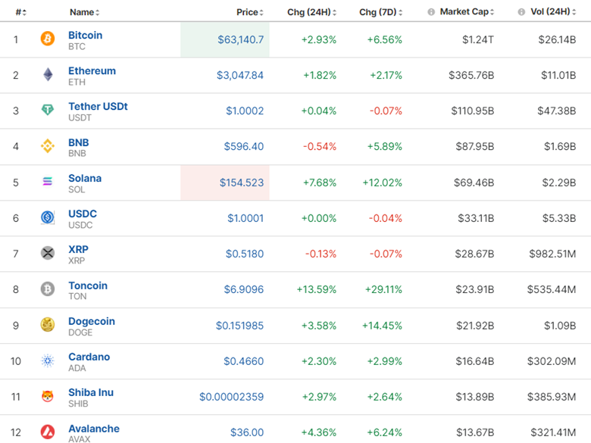Viewport: 591px width, 443px height.
Task: Open the BNB name link
Action: [78, 142]
